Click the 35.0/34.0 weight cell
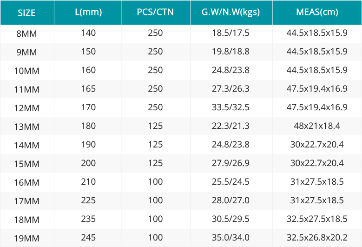Screen dimensions: 362x247 230,238
